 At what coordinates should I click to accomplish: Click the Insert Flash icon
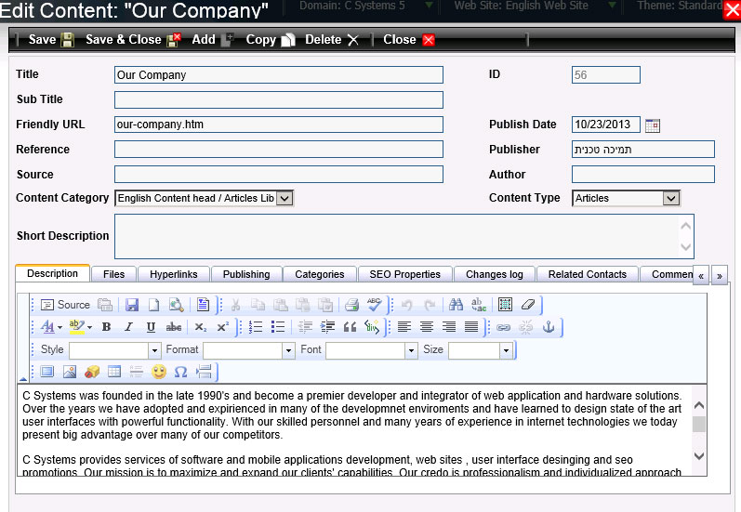[92, 373]
